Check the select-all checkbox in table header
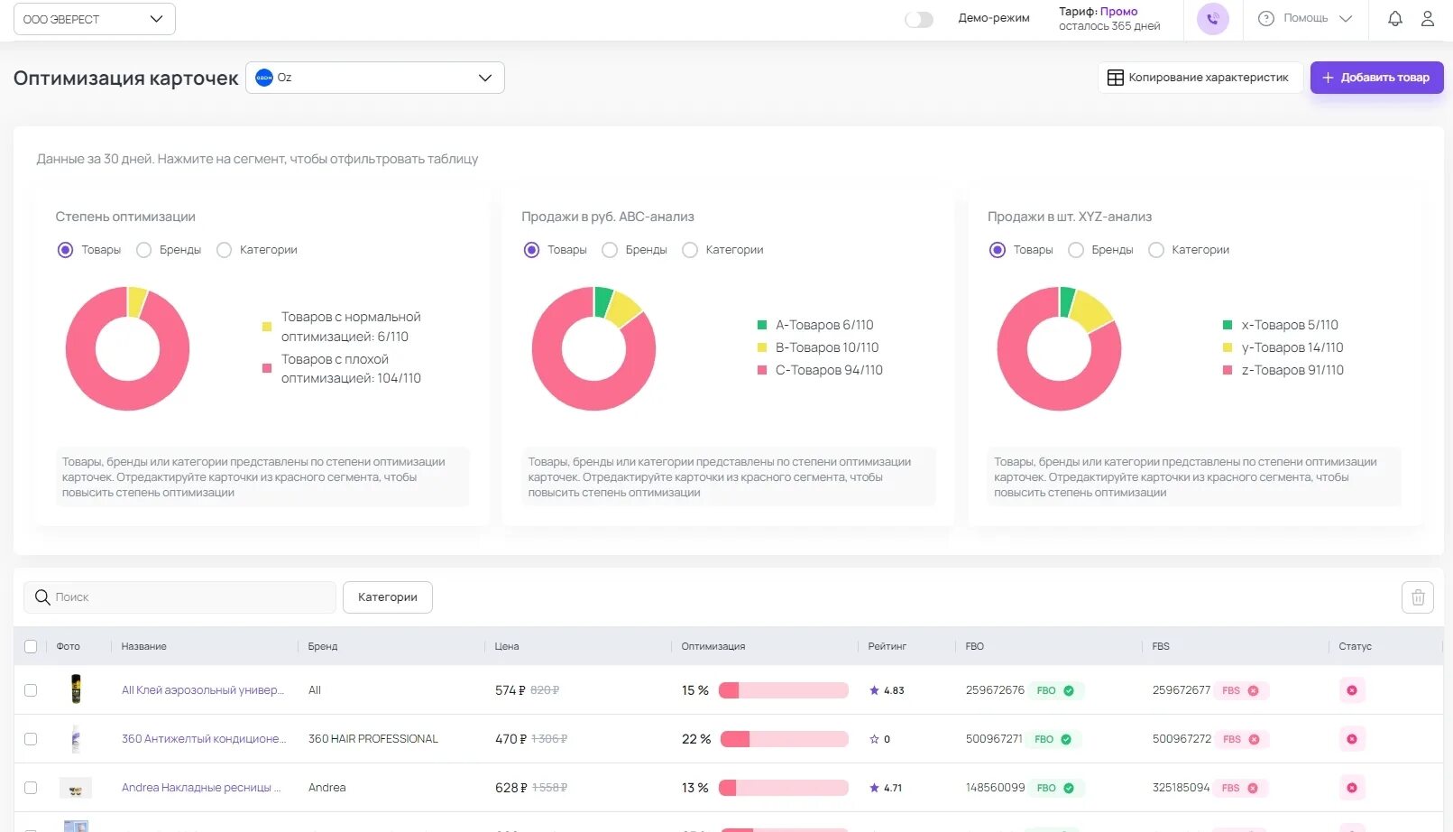The image size is (1453, 832). click(31, 646)
